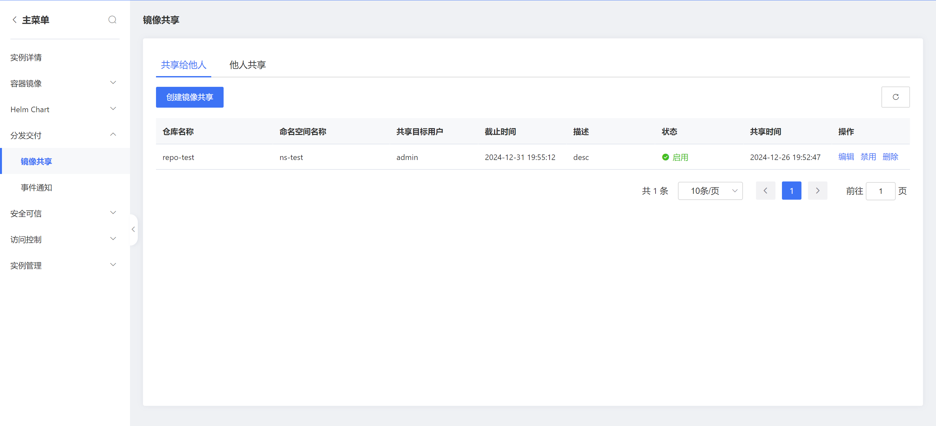Click the 仓库名称 column header
Viewport: 936px width, 426px height.
coord(178,131)
